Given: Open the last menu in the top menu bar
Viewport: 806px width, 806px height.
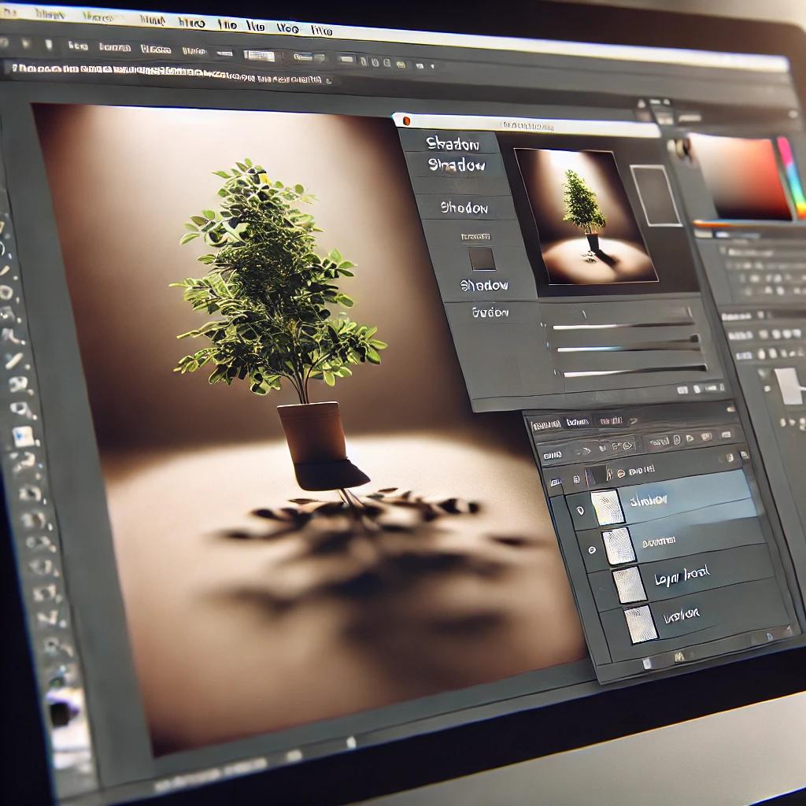Looking at the screenshot, I should click(x=321, y=30).
